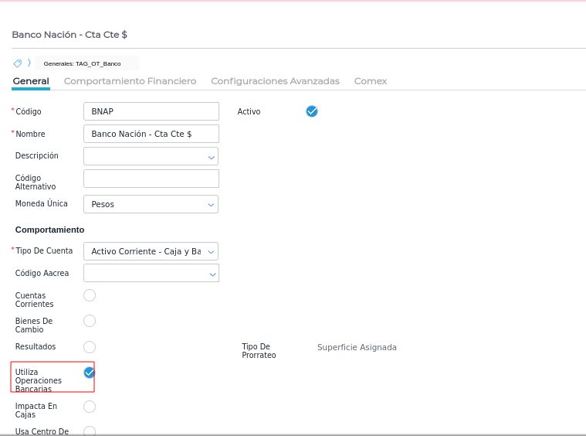Switch to the General tab
Viewport: 586px width, 436px height.
[x=31, y=81]
